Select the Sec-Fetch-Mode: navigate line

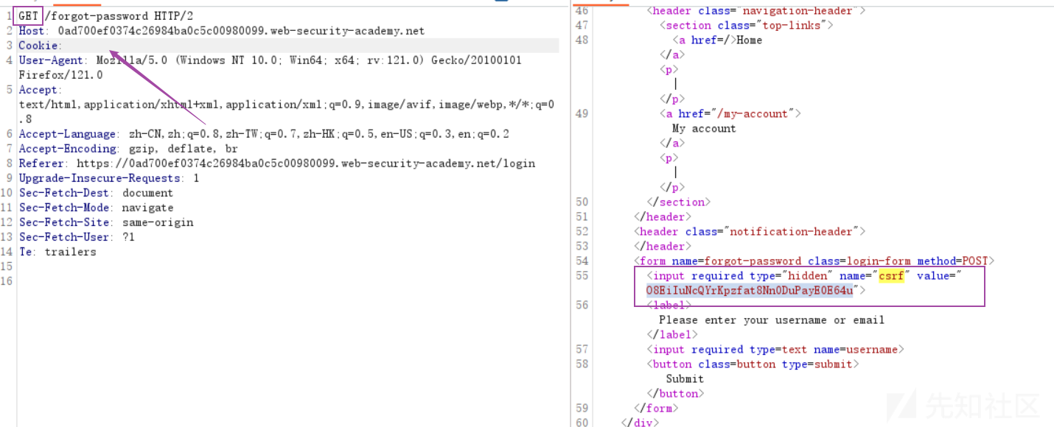(x=96, y=207)
